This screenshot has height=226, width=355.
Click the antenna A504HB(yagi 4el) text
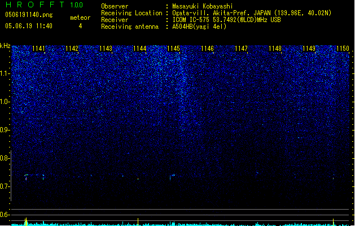pyautogui.click(x=199, y=27)
